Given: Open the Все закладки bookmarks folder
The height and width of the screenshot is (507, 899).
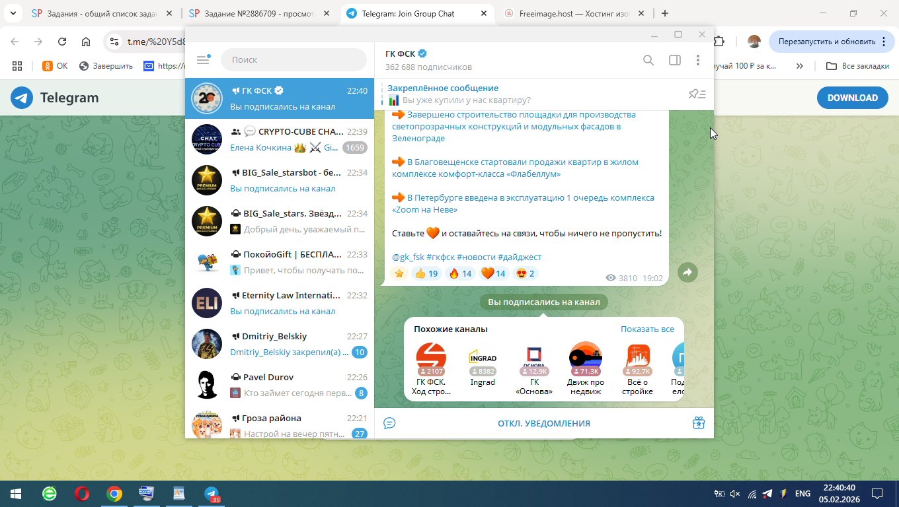Looking at the screenshot, I should pos(857,66).
